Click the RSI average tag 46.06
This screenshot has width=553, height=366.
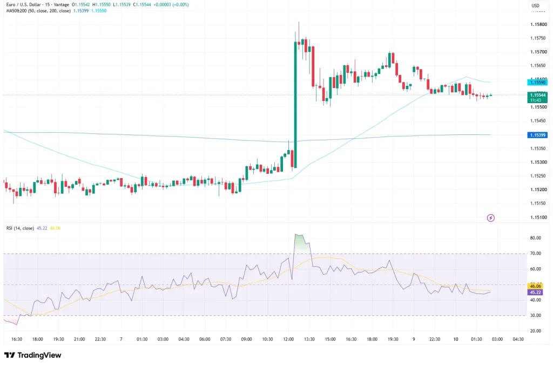(x=535, y=286)
